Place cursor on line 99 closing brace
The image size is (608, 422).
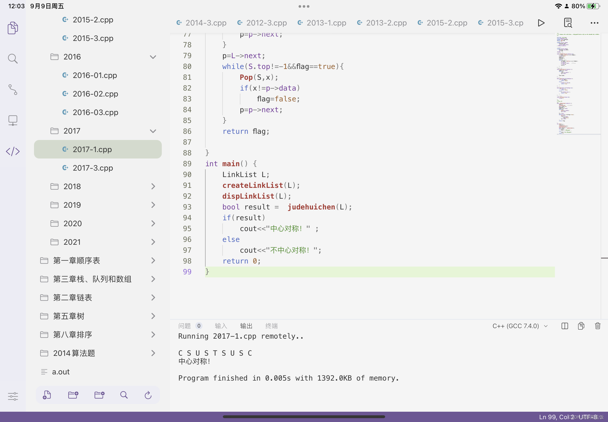pyautogui.click(x=207, y=272)
